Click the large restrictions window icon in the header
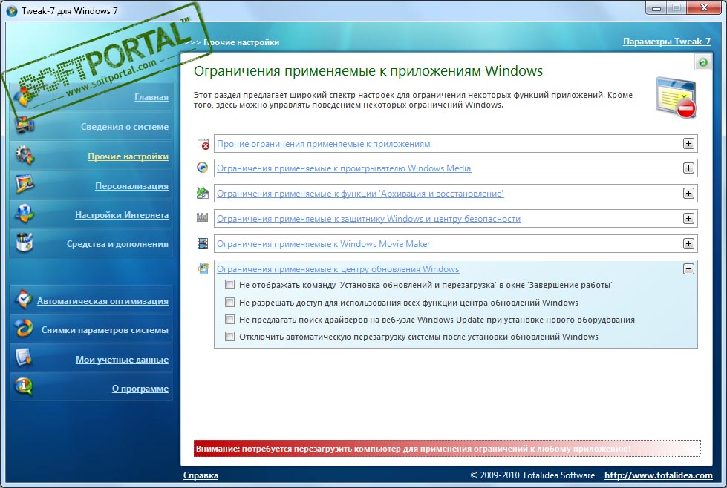Image resolution: width=727 pixels, height=488 pixels. point(676,97)
